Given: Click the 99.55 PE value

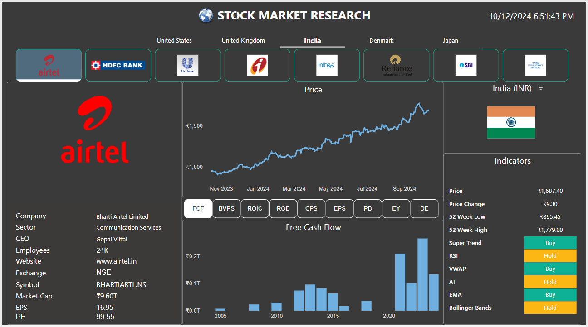Looking at the screenshot, I should [105, 317].
